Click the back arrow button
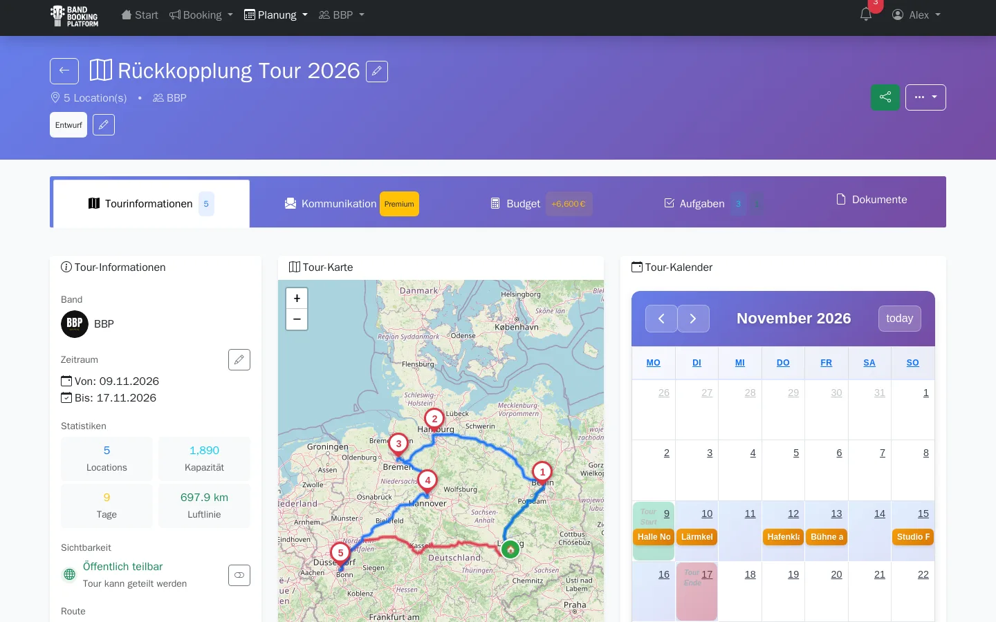Image resolution: width=996 pixels, height=622 pixels. [x=64, y=71]
